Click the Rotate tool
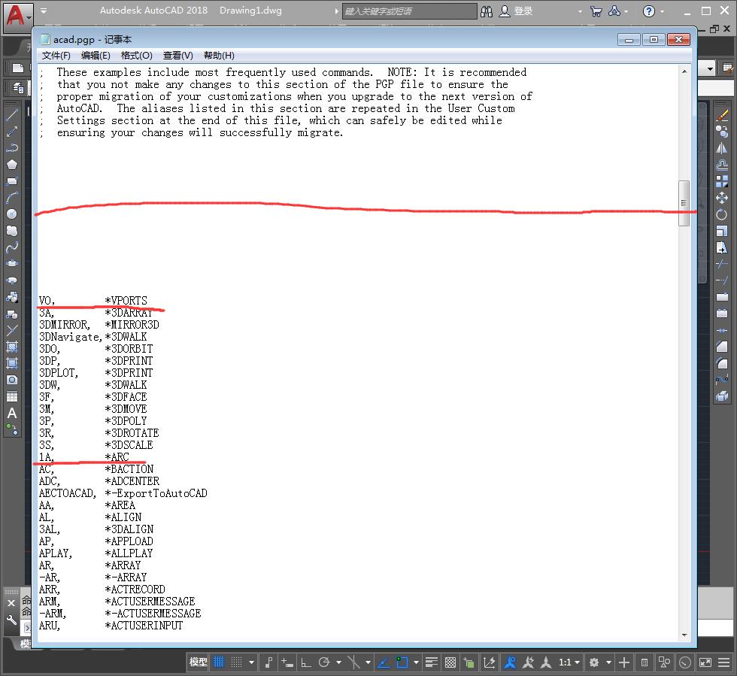The width and height of the screenshot is (737, 676). (x=722, y=214)
